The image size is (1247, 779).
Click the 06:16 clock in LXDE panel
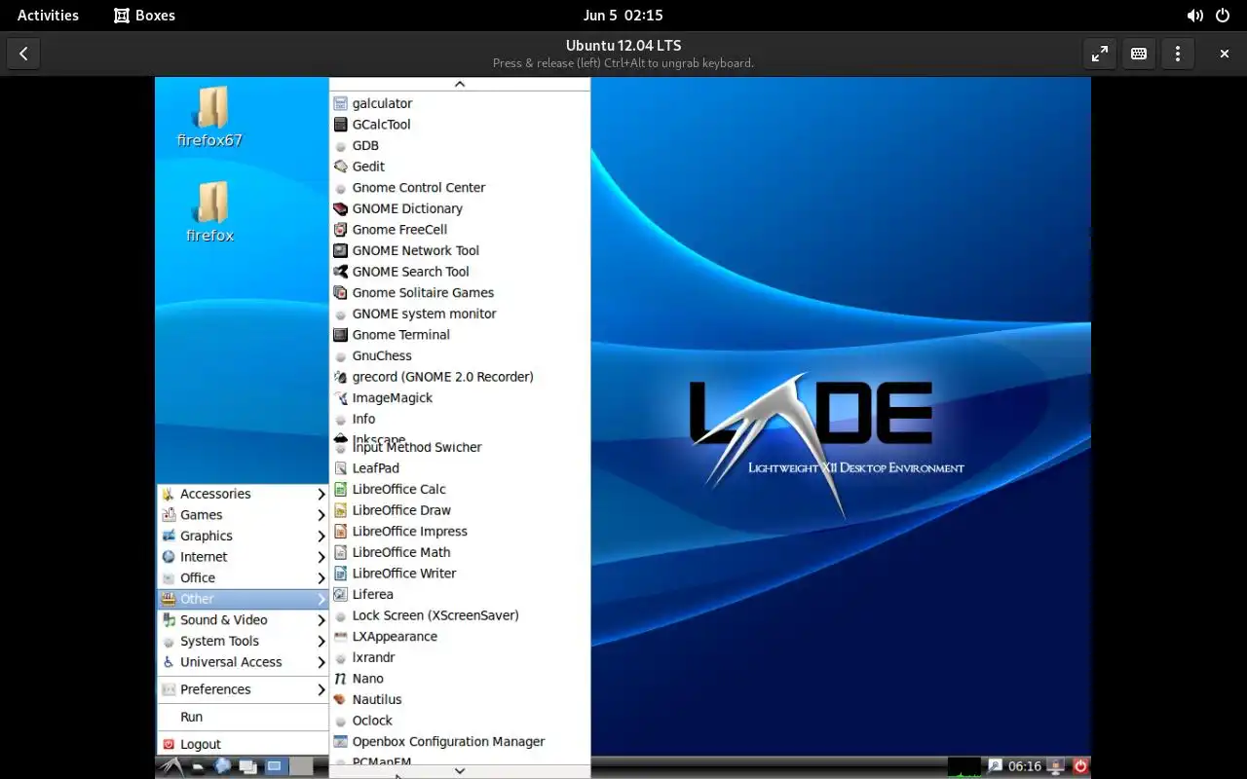click(1025, 766)
